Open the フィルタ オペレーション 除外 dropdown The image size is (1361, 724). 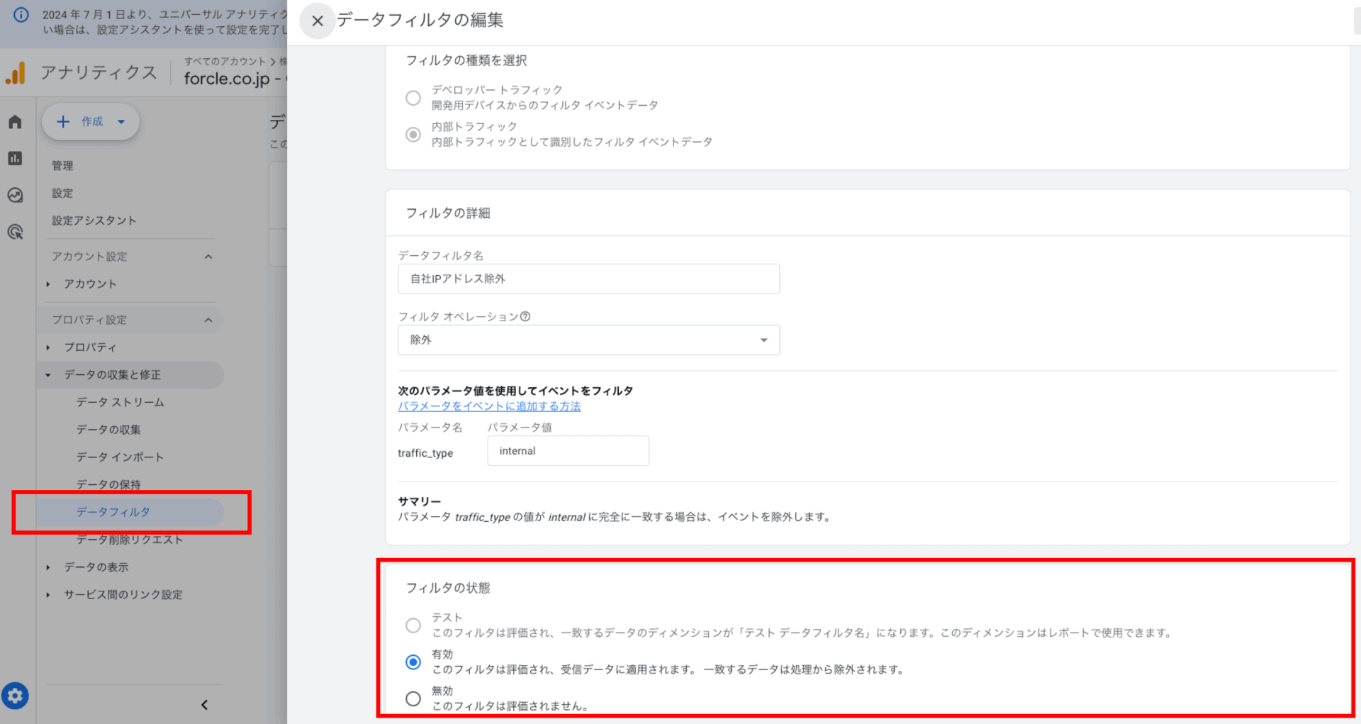tap(588, 340)
